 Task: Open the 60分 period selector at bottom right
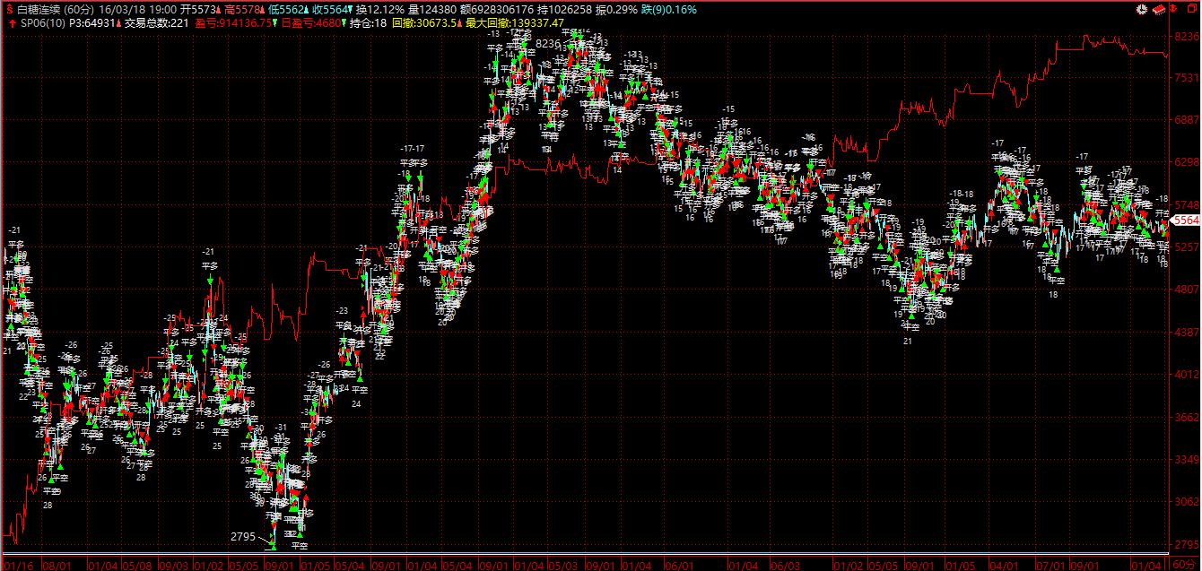[x=1185, y=565]
